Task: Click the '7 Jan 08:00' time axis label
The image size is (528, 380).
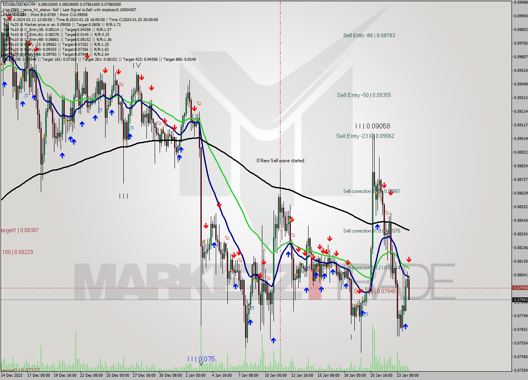Action: [x=248, y=375]
